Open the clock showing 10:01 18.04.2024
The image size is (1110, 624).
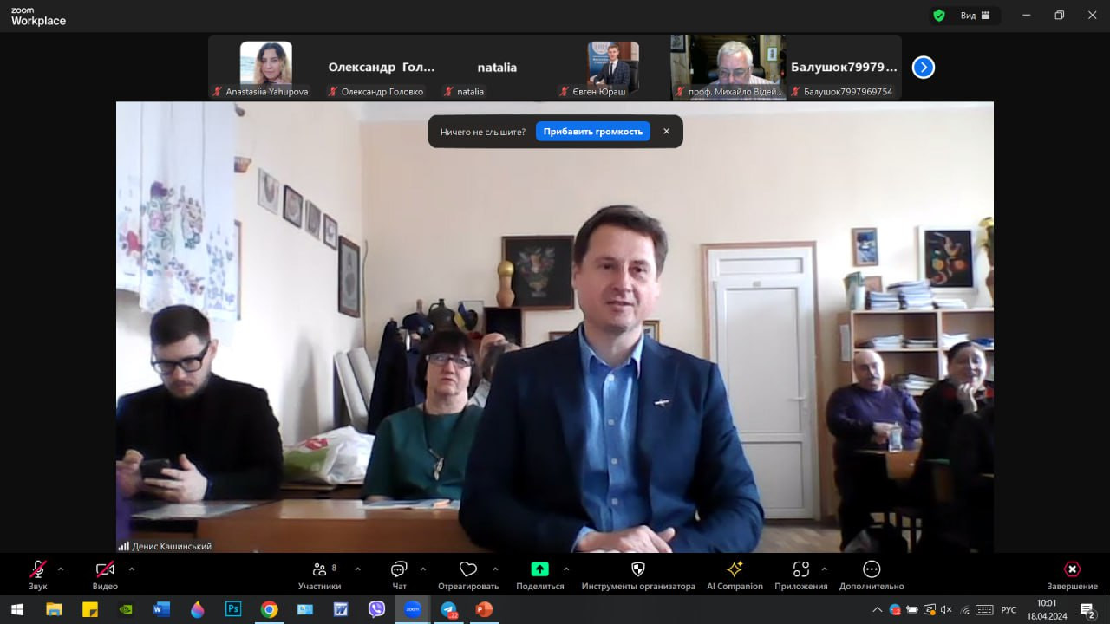pos(1048,609)
